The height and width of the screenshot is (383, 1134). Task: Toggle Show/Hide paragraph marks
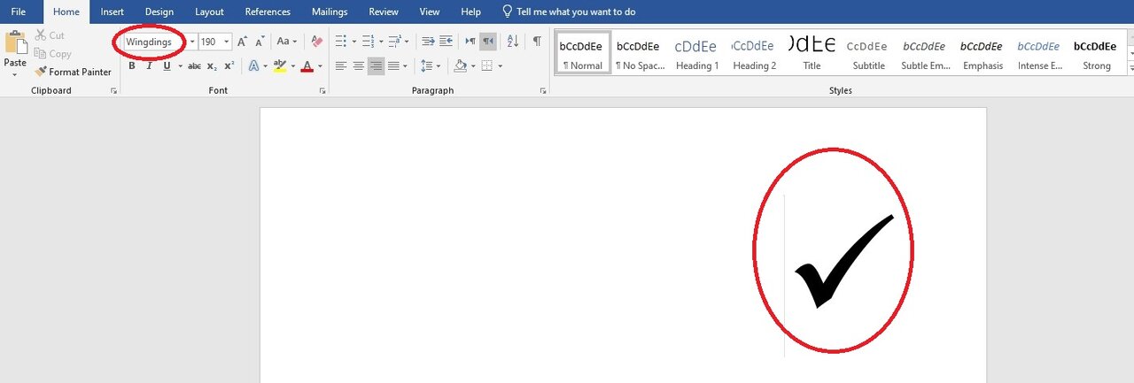pos(537,42)
